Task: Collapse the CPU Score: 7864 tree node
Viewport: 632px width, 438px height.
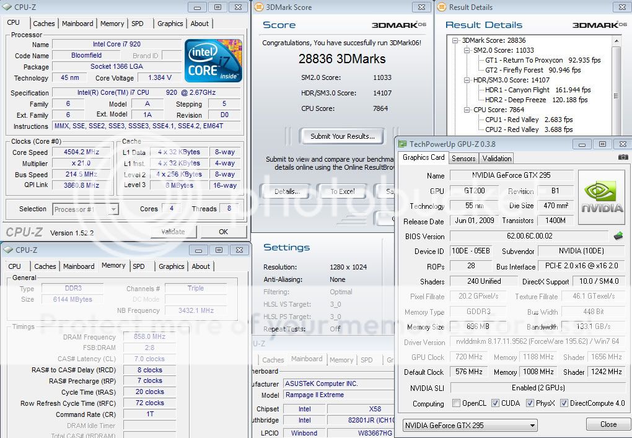Action: (x=467, y=110)
